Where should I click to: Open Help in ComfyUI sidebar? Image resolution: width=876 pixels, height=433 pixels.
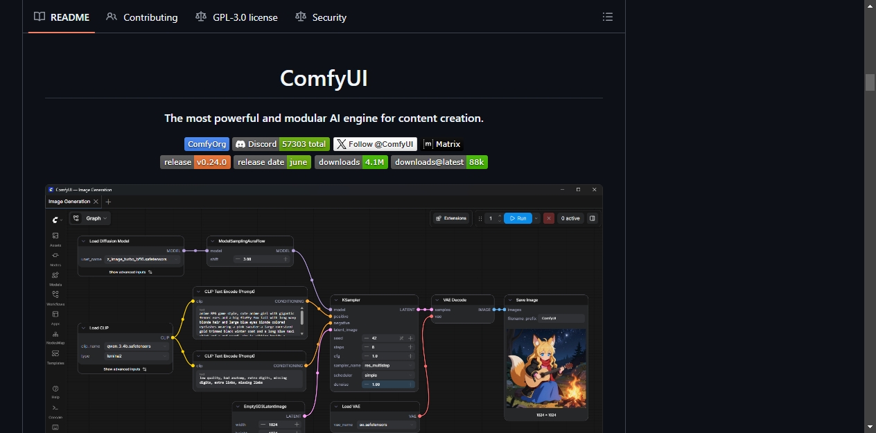click(55, 391)
